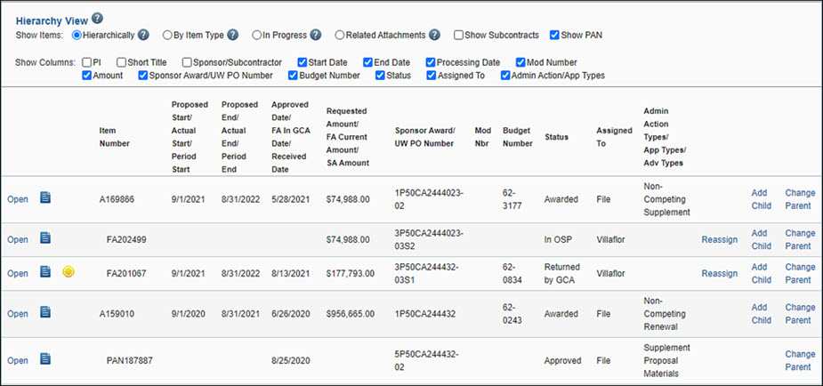Viewport: 823px width, 386px height.
Task: Select the By Item Type radio button
Action: tap(167, 36)
